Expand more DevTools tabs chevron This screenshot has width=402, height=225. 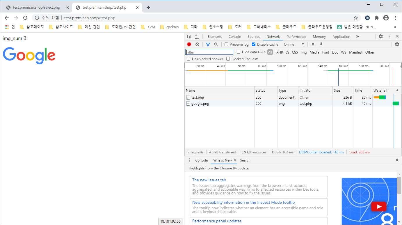pos(357,36)
